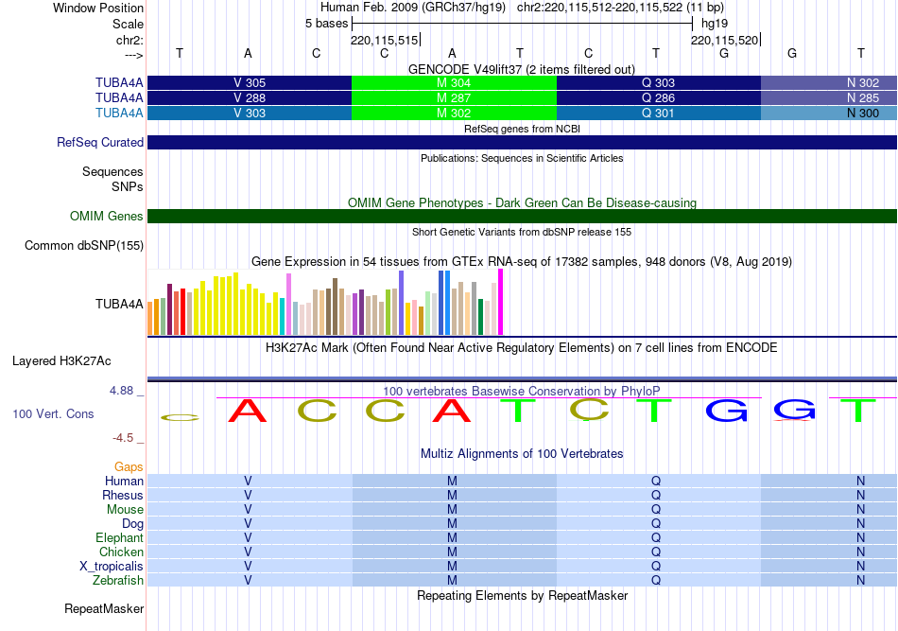Select the N 302 codon block
Viewport: 898px width, 631px height.
[x=829, y=82]
